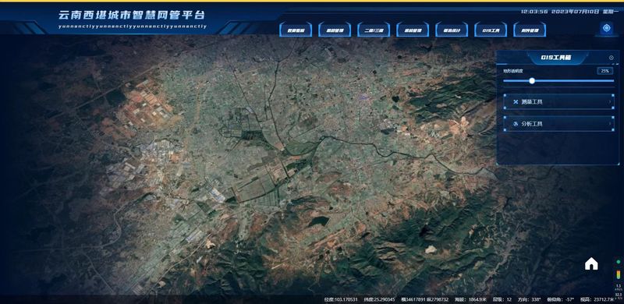624x304 pixels.
Task: Open the 测量工具 row
Action: coord(558,102)
